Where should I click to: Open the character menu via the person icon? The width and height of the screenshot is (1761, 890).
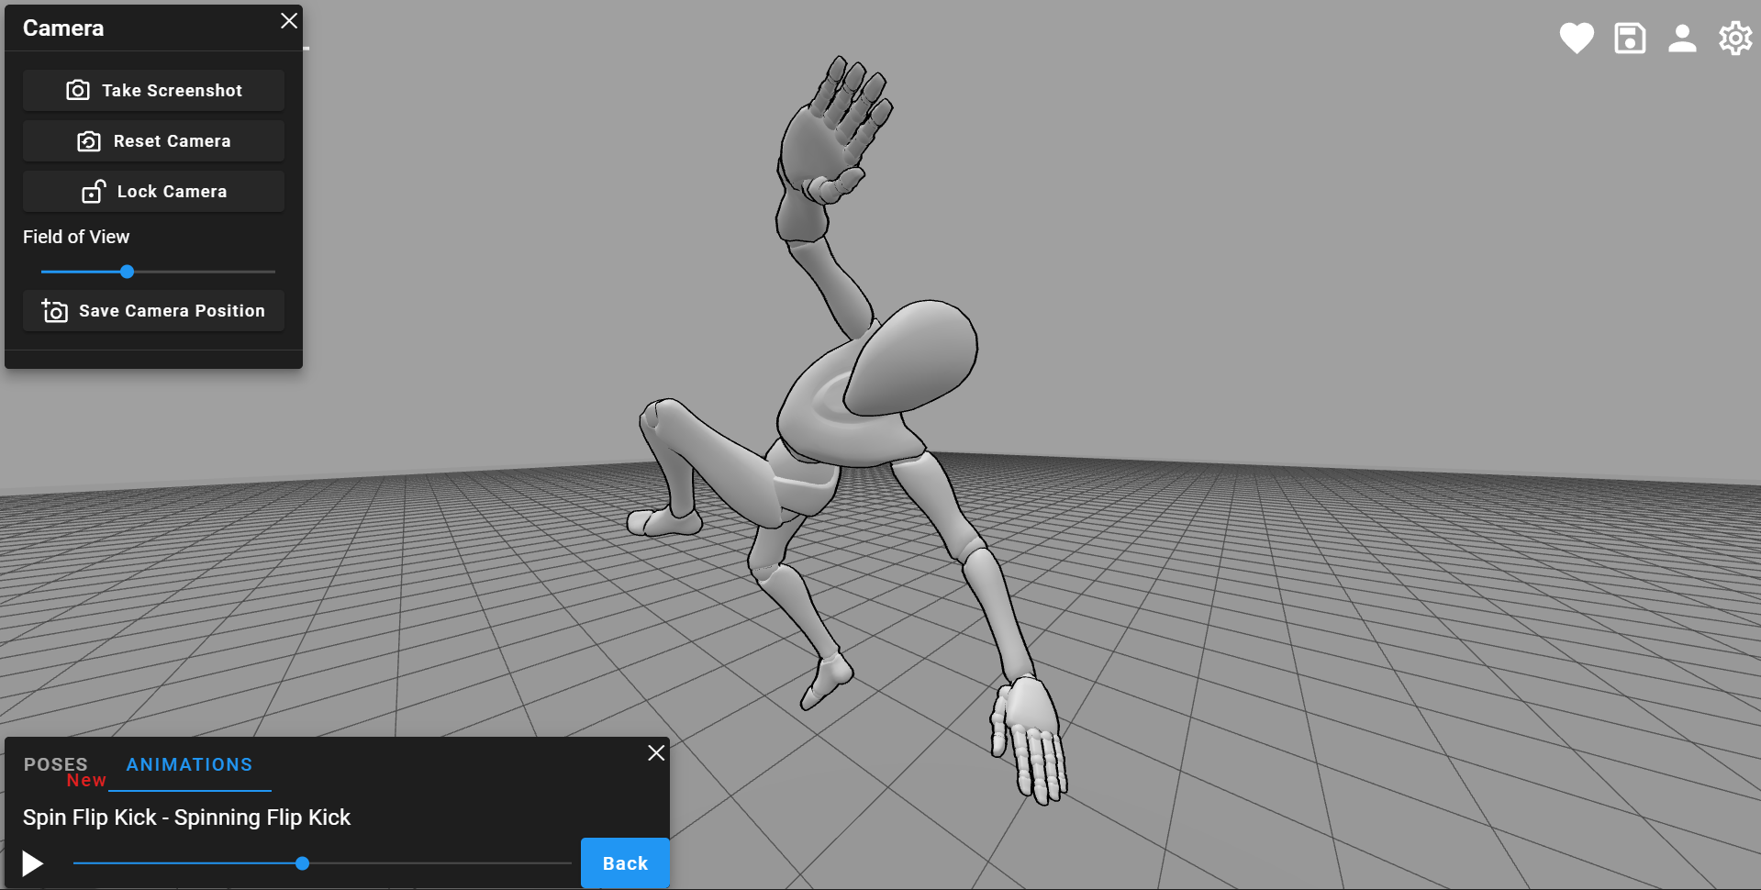1681,38
